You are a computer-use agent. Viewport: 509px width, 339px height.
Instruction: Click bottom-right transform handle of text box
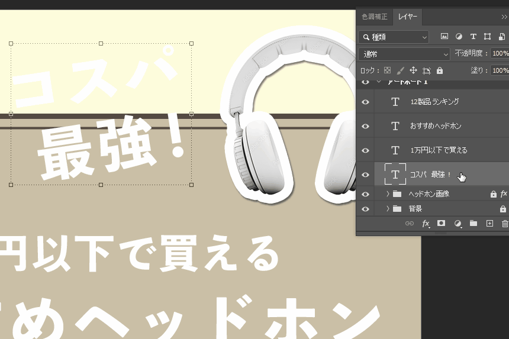click(192, 185)
